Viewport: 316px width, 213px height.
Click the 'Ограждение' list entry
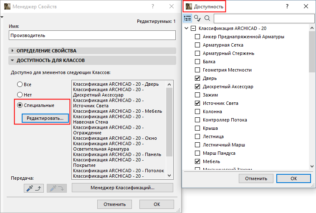(x=87, y=133)
